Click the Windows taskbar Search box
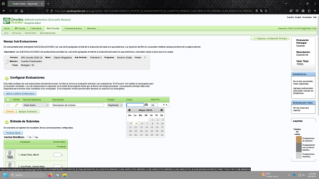This screenshot has width=319, height=179. [28, 175]
